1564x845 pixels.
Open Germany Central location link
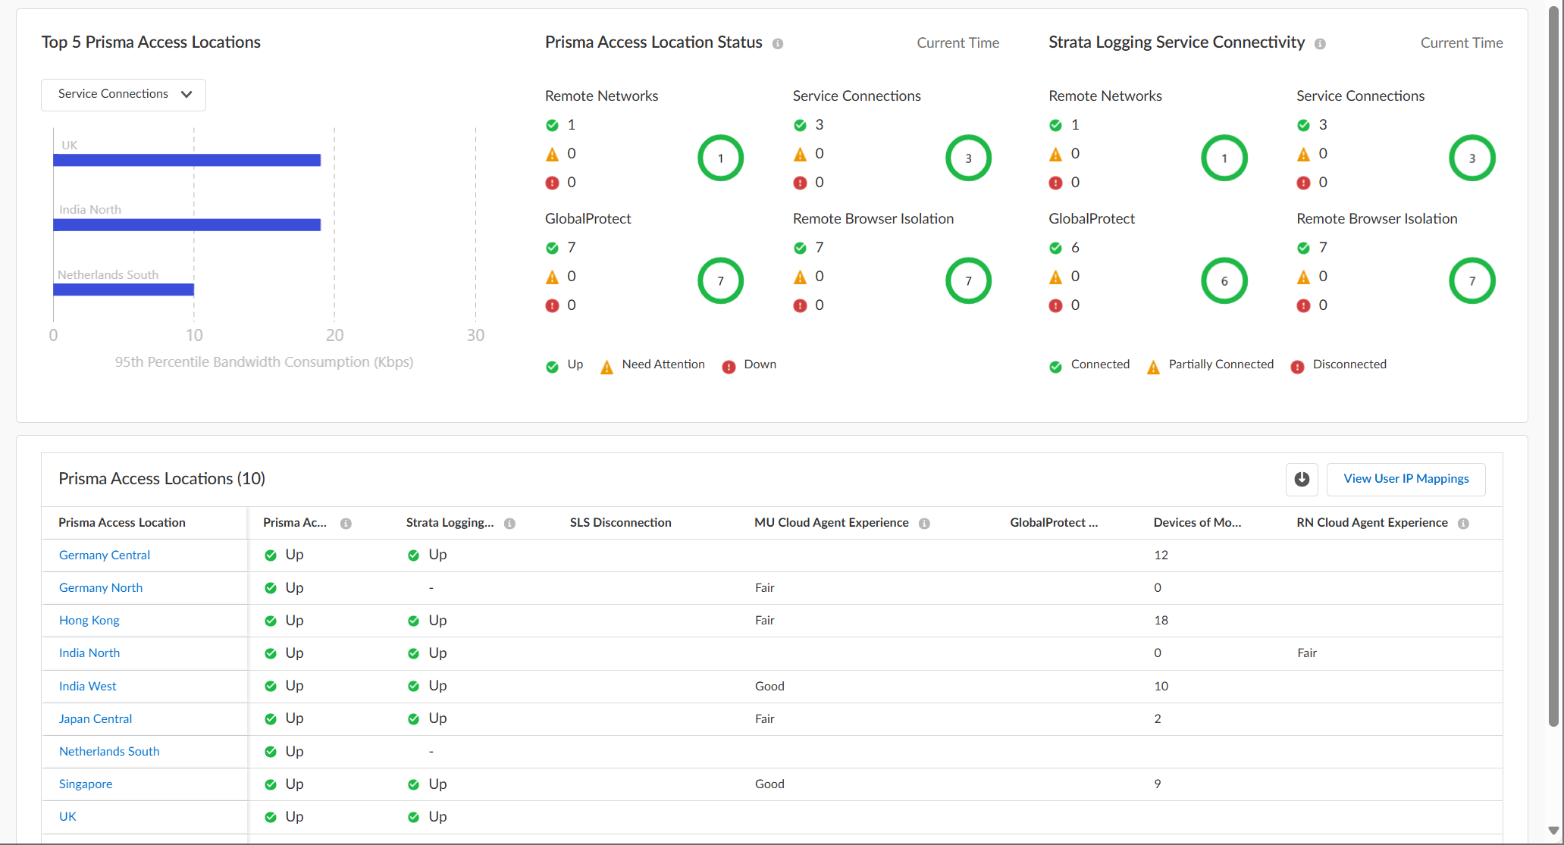(x=105, y=555)
